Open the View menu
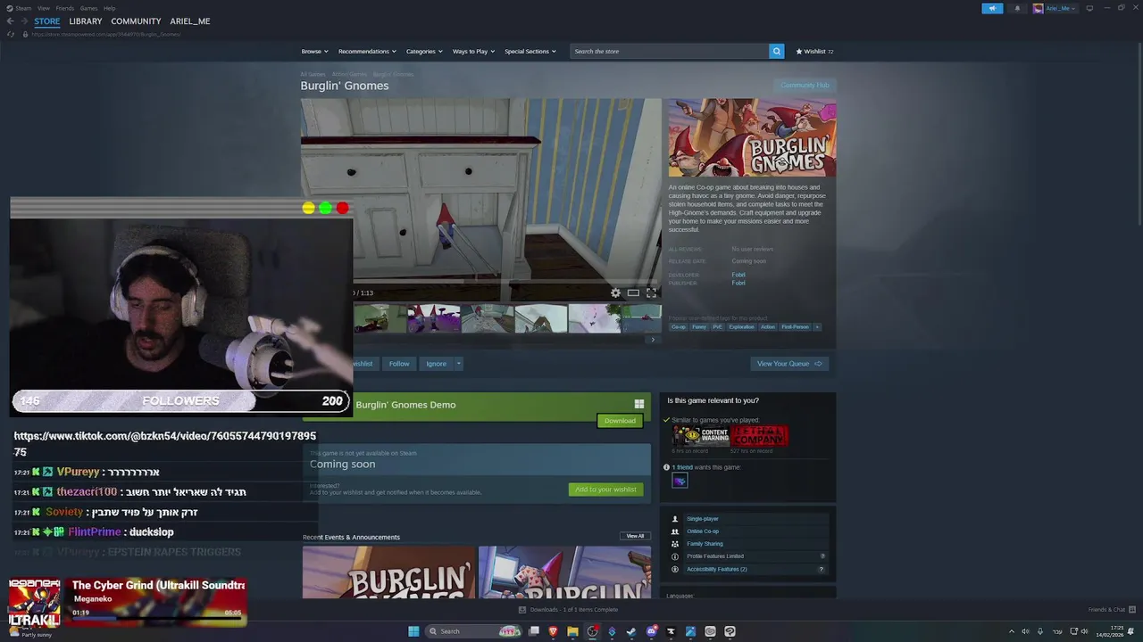This screenshot has height=642, width=1143. [x=43, y=8]
